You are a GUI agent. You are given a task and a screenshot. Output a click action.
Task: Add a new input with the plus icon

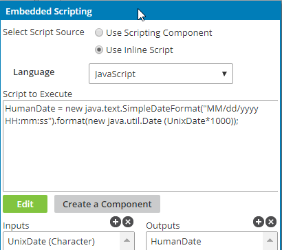click(x=116, y=222)
